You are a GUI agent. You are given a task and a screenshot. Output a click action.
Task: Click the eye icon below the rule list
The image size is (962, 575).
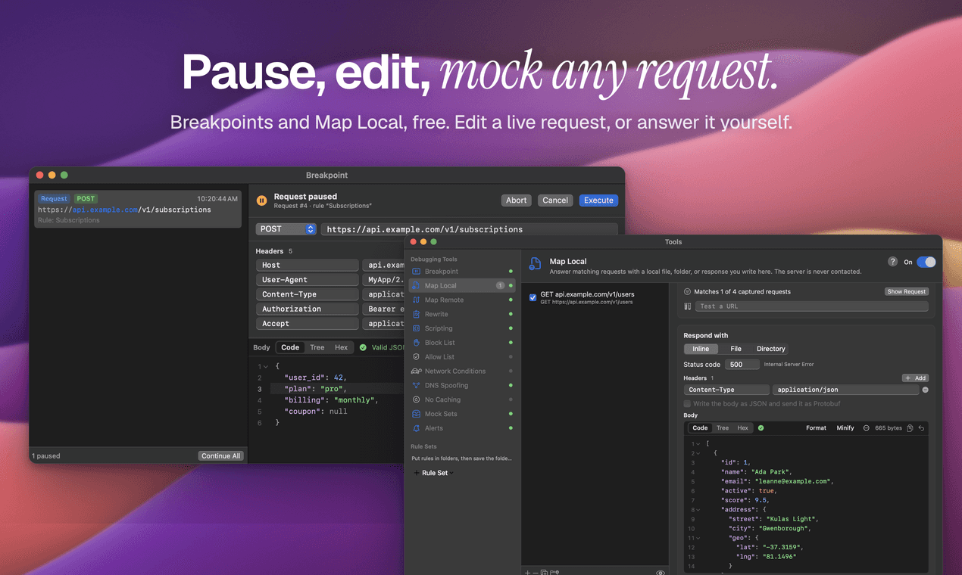[x=660, y=573]
